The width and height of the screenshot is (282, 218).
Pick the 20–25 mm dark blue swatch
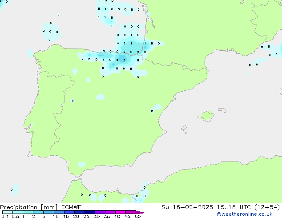click(x=80, y=212)
